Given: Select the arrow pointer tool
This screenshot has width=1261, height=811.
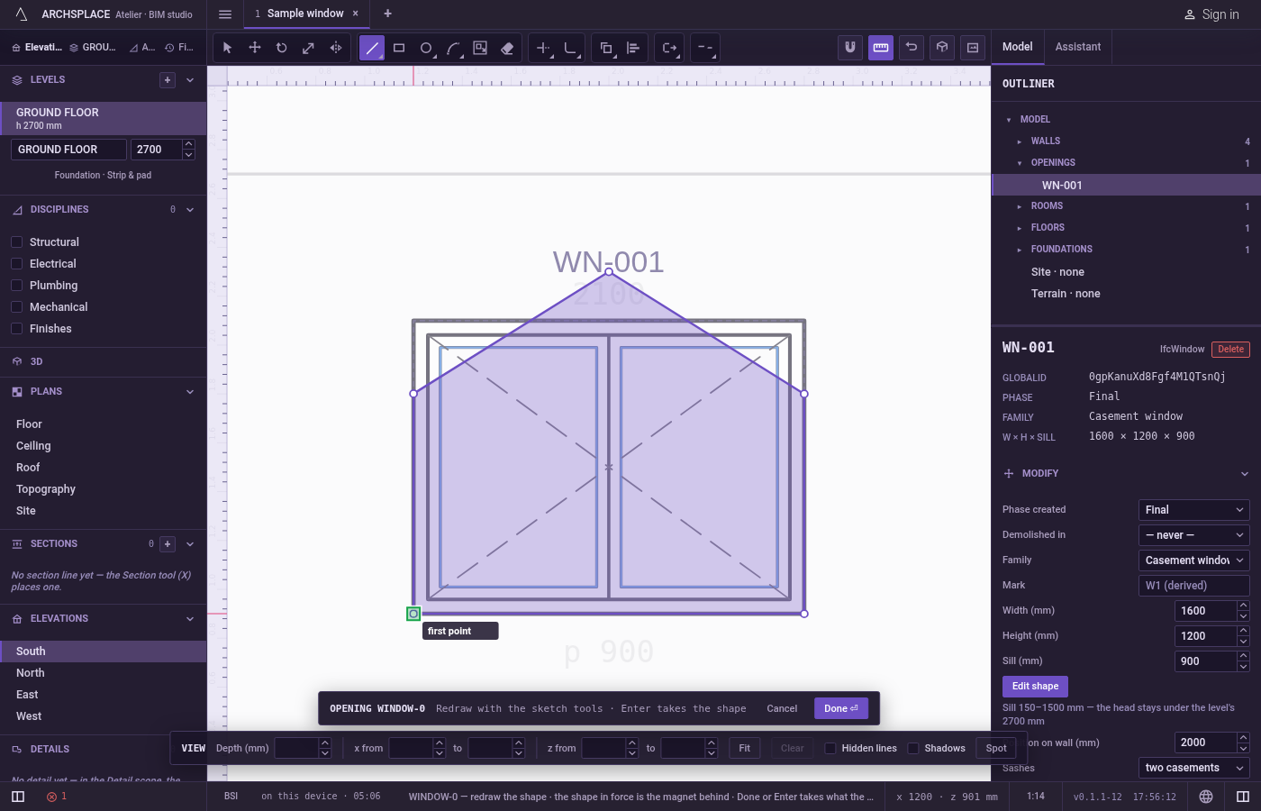Looking at the screenshot, I should [227, 48].
